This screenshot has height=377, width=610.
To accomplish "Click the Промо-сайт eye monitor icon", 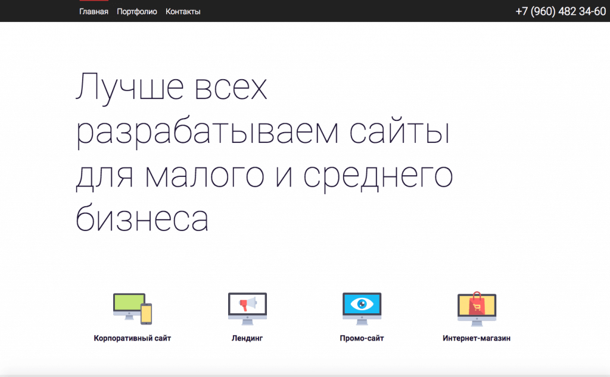I will tap(362, 309).
